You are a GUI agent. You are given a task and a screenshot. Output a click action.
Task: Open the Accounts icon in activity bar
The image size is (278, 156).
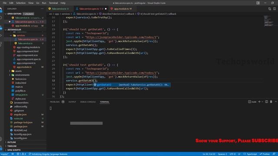(1, 139)
